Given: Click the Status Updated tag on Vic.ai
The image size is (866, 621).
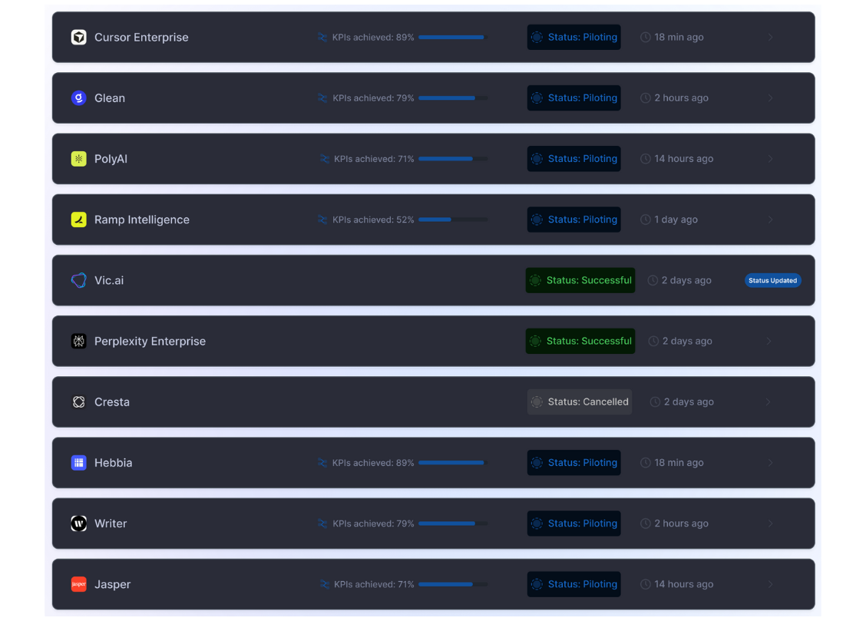Looking at the screenshot, I should click(772, 280).
